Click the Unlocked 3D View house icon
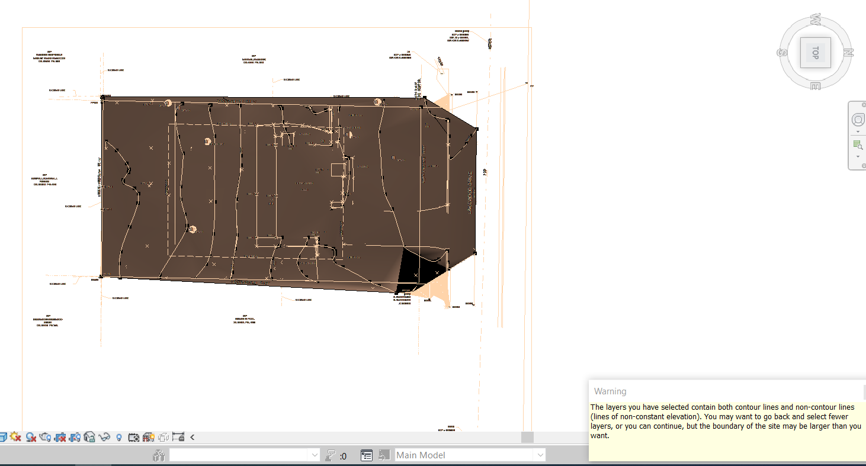Viewport: 866px width, 466px height. coord(89,437)
